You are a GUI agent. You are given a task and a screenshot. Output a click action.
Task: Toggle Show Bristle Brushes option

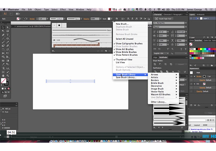[126, 52]
